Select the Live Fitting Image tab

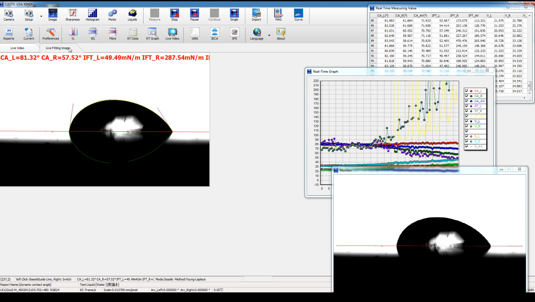[x=57, y=48]
